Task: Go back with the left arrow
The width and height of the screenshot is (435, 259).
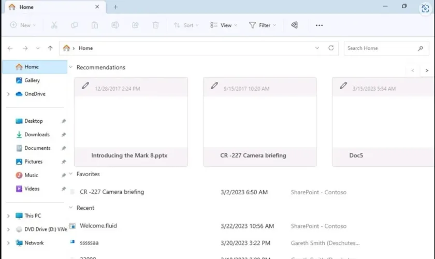Action: click(x=10, y=48)
